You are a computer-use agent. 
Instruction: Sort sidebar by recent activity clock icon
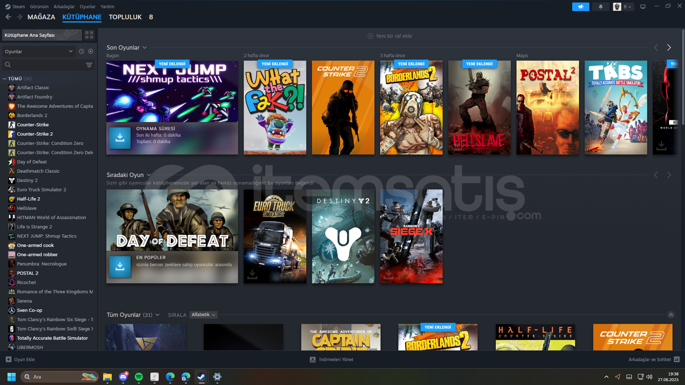click(81, 51)
